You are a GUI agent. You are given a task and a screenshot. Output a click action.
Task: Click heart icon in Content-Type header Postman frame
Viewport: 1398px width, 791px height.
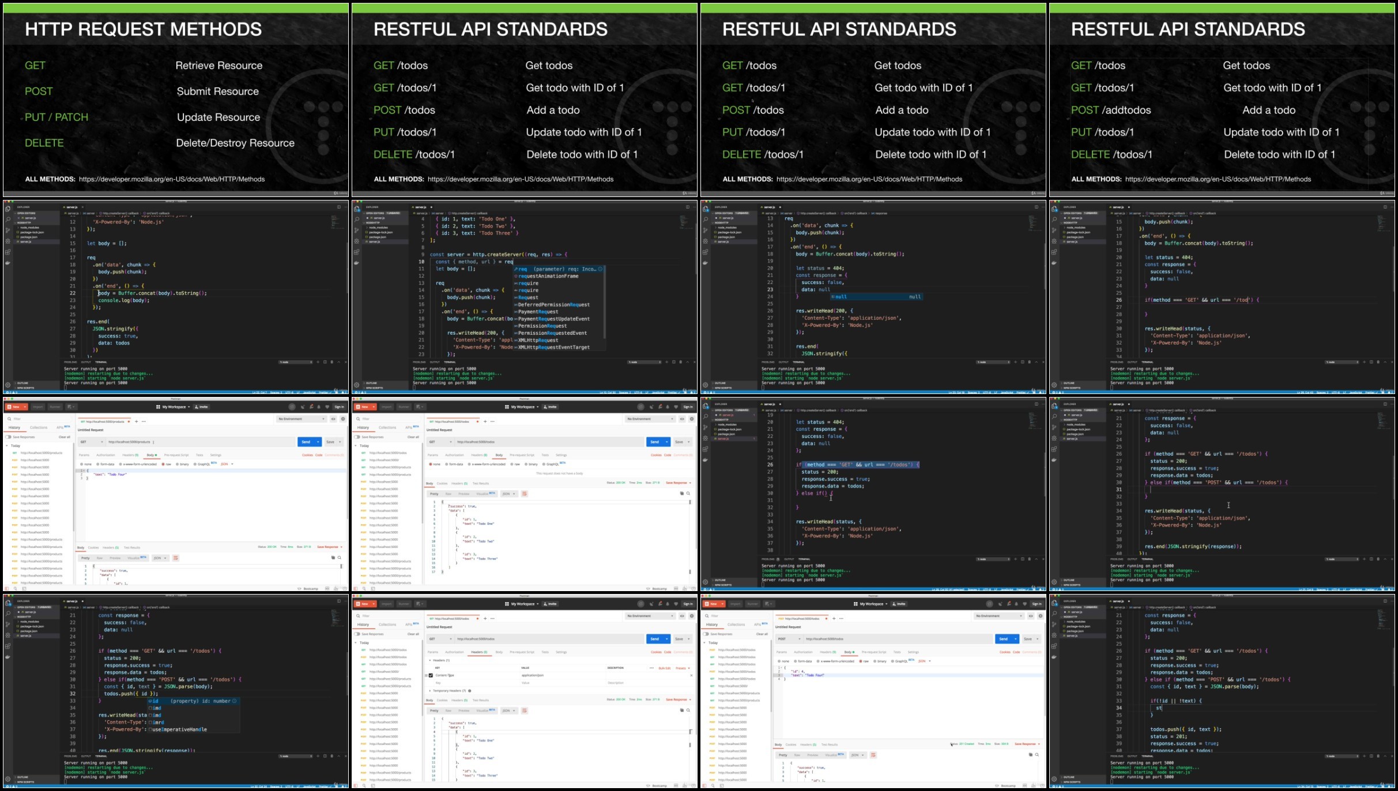[x=676, y=604]
